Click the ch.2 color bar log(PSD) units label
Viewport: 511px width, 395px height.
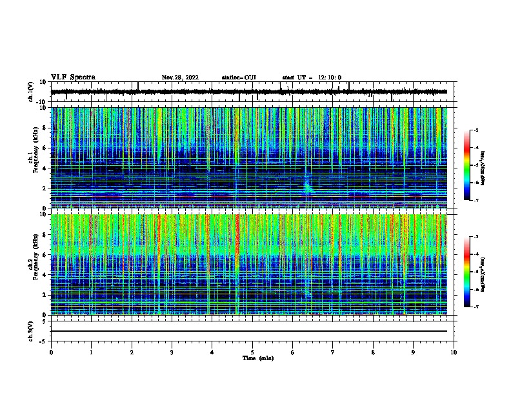483,274
